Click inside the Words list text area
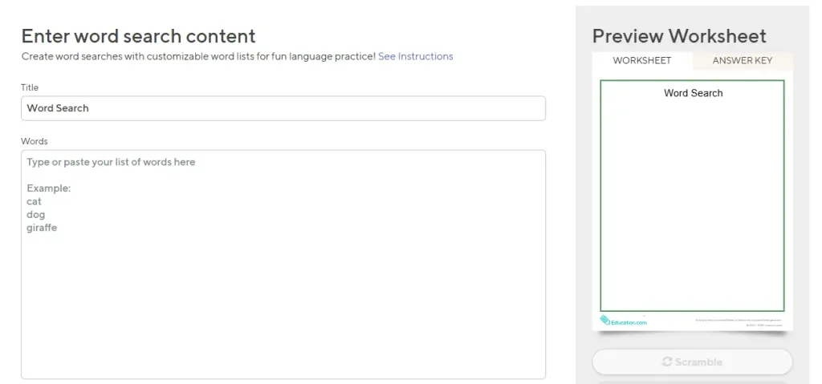This screenshot has width=822, height=384. click(283, 297)
